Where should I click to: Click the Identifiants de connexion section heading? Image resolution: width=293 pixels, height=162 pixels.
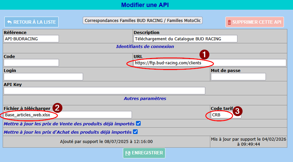tap(145, 47)
